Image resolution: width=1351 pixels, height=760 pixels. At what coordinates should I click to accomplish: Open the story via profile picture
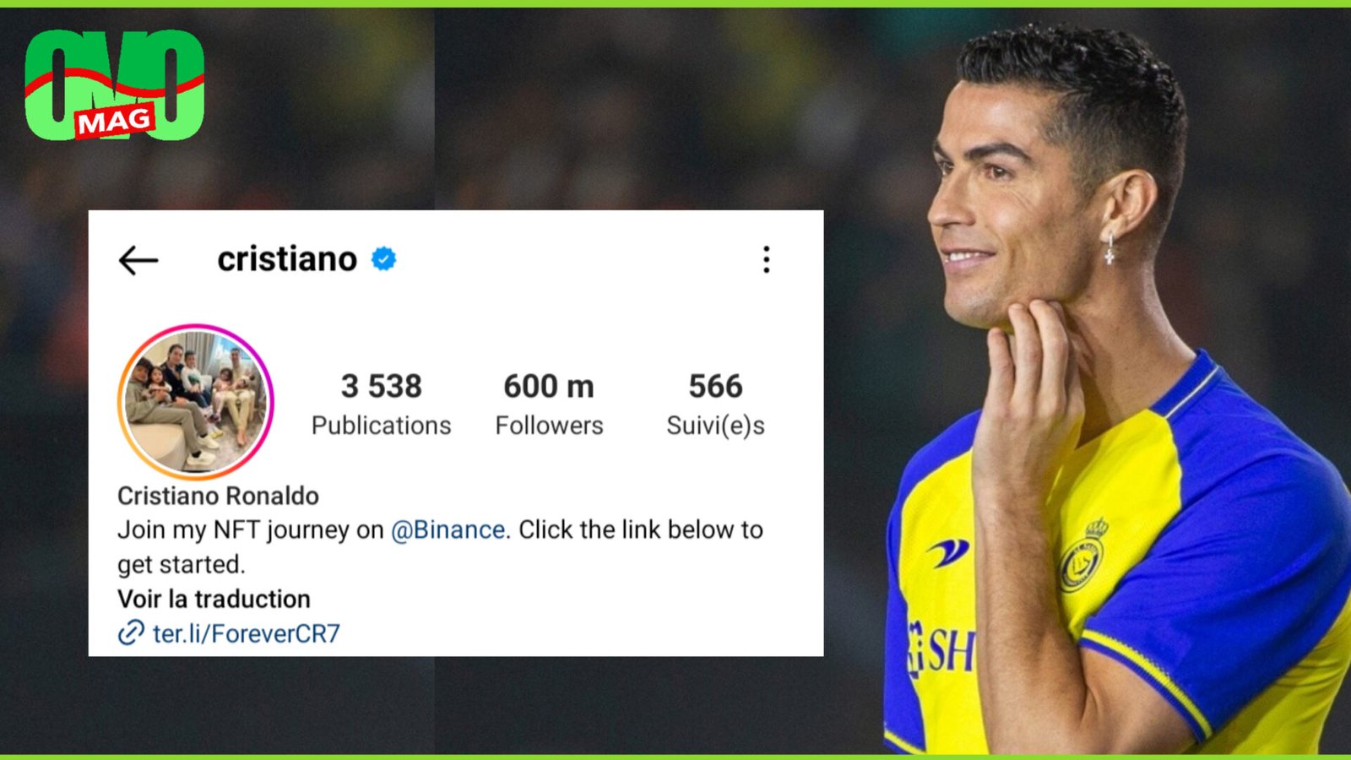(x=196, y=401)
